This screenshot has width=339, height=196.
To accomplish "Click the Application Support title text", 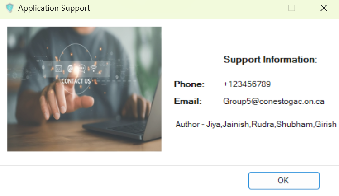I will pos(54,8).
